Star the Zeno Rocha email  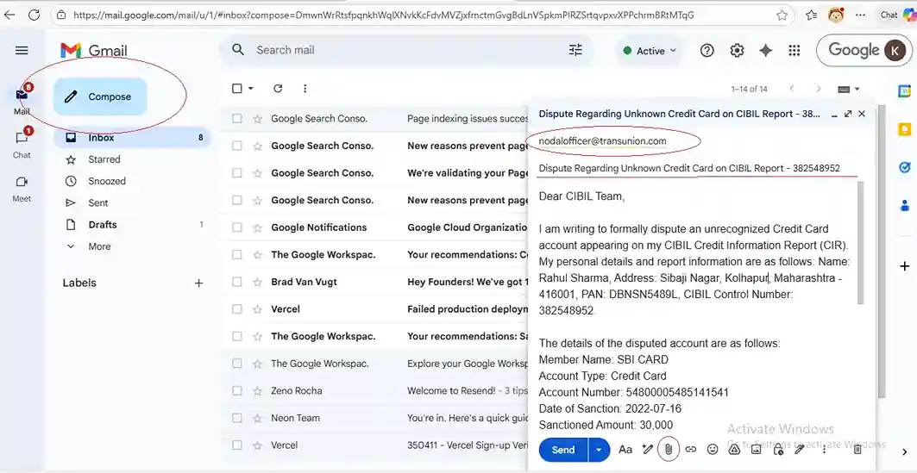point(257,391)
